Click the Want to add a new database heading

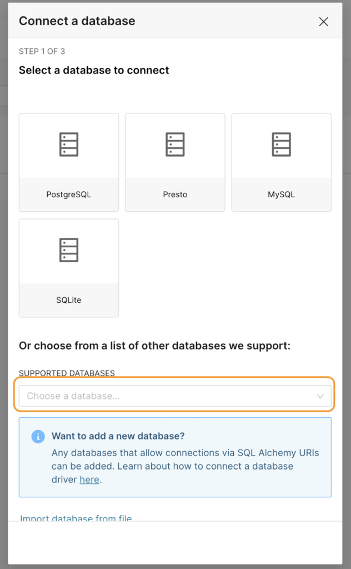[x=118, y=436]
